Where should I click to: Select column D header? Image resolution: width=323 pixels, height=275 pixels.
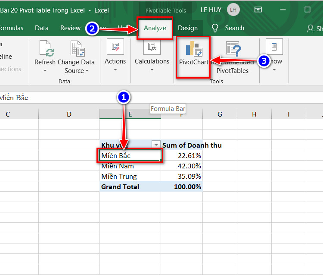[69, 114]
